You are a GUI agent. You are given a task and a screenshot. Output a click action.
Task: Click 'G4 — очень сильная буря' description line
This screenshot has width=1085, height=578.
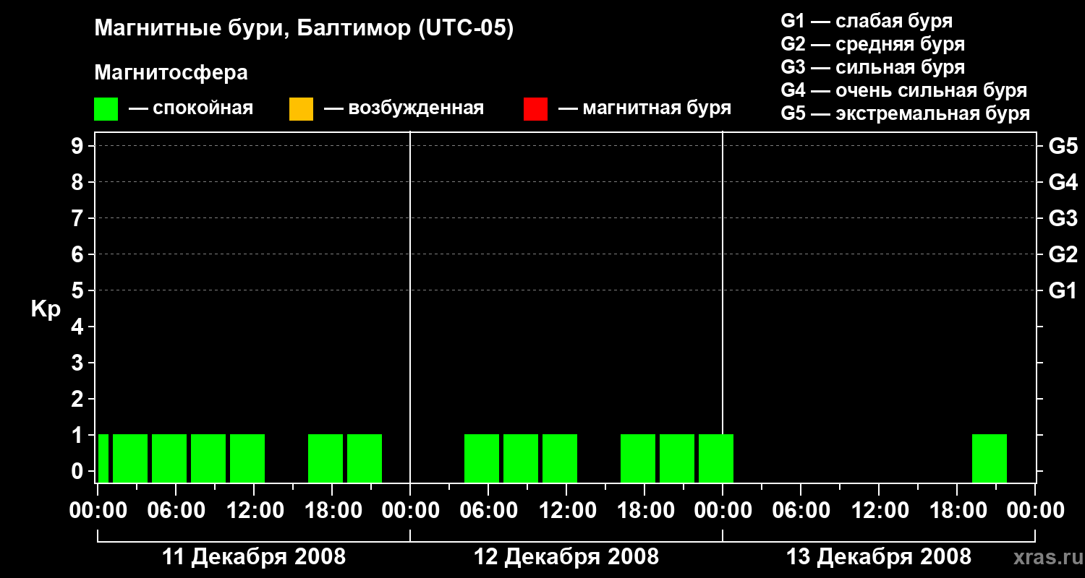coord(904,90)
